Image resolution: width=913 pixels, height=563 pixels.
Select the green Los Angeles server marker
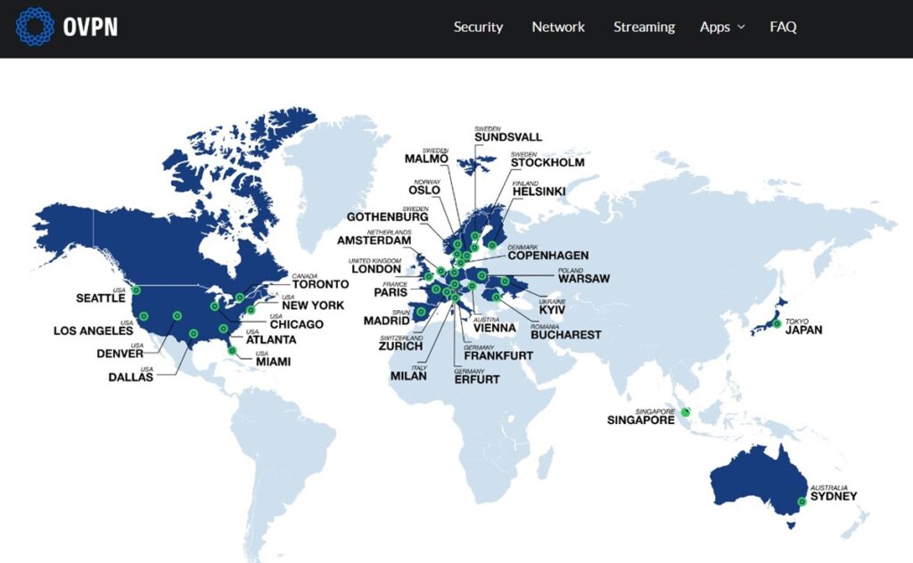tap(144, 316)
